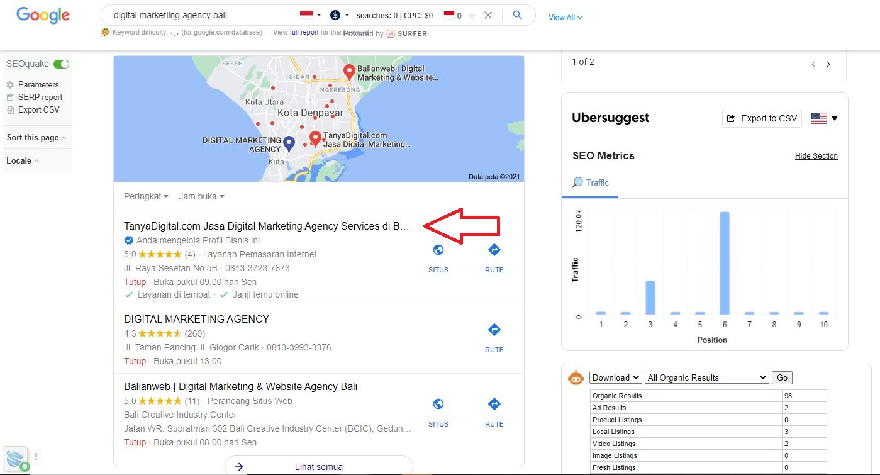Viewport: 880px width, 475px height.
Task: Click the tall position 6 traffic bar
Action: 725,263
